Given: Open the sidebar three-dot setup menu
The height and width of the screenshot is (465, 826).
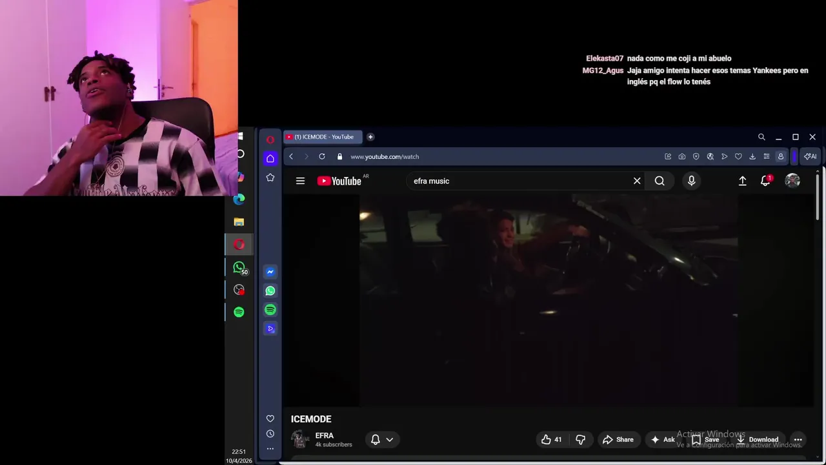Looking at the screenshot, I should tap(270, 449).
